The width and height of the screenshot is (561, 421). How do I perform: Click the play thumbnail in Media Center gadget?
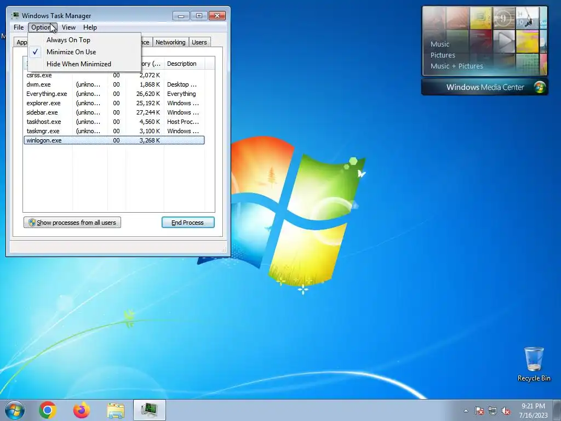(x=504, y=41)
